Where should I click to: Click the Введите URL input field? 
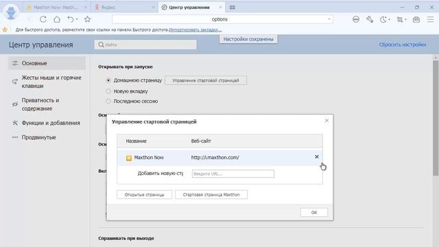(x=233, y=174)
